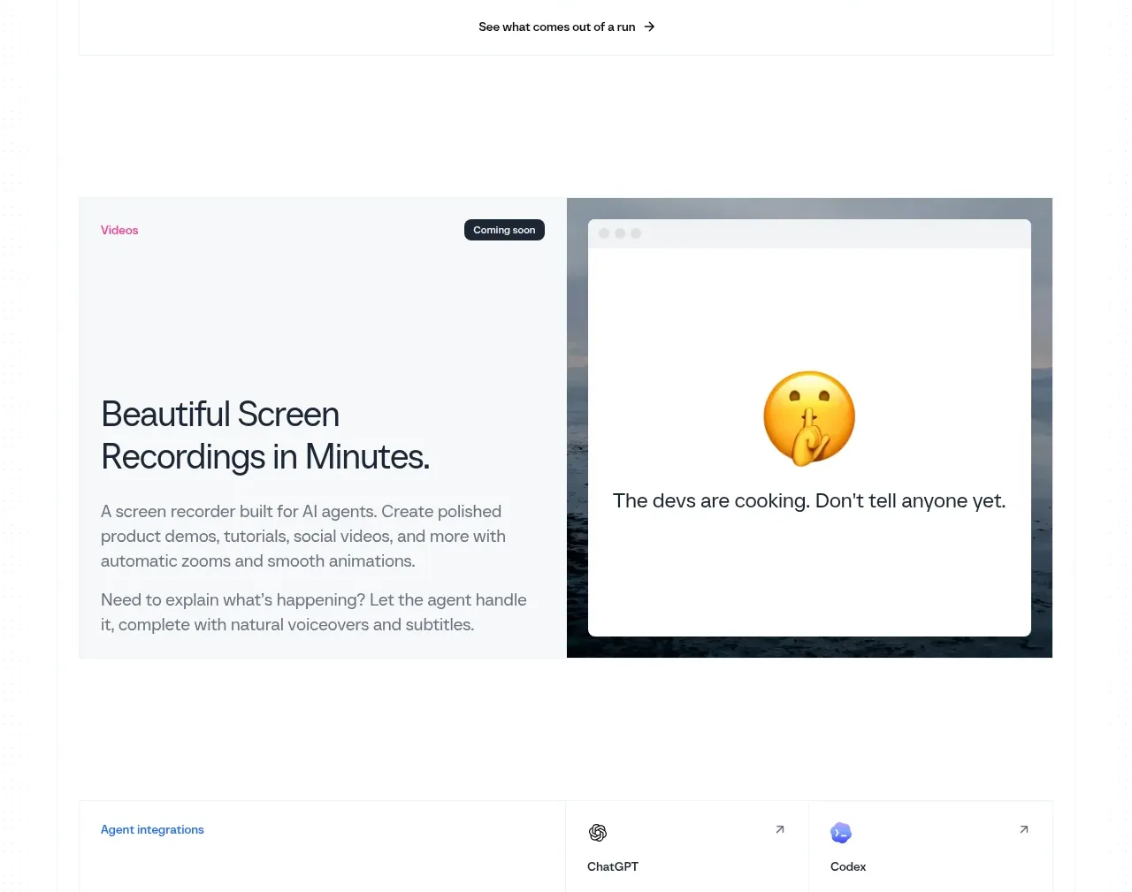
Task: Click the 'The devs are cooking' text
Action: (809, 500)
